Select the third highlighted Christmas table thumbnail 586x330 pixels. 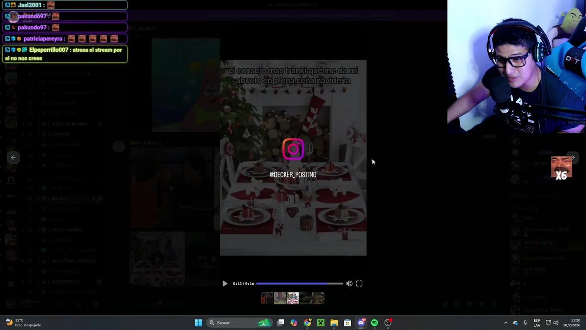coord(293,298)
